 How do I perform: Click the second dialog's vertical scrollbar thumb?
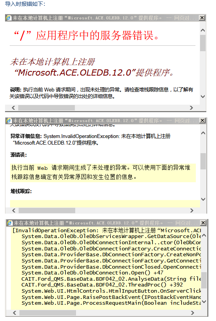click(x=203, y=161)
